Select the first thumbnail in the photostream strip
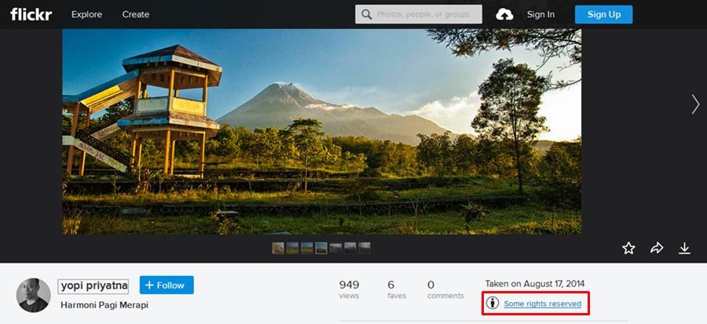 (x=278, y=248)
